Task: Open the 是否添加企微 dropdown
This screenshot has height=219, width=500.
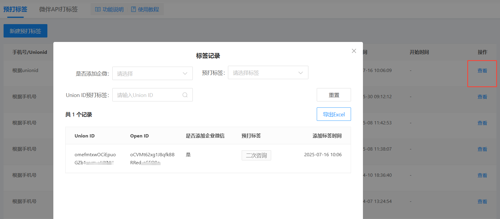Action: (x=152, y=73)
